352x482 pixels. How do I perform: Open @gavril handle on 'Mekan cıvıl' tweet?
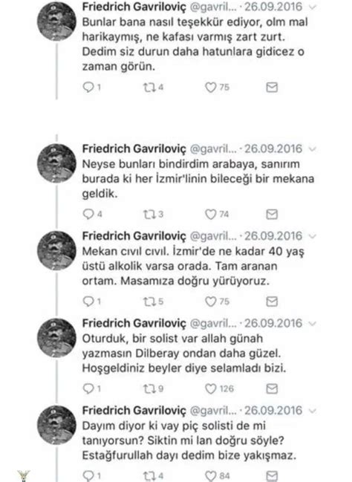pos(213,236)
